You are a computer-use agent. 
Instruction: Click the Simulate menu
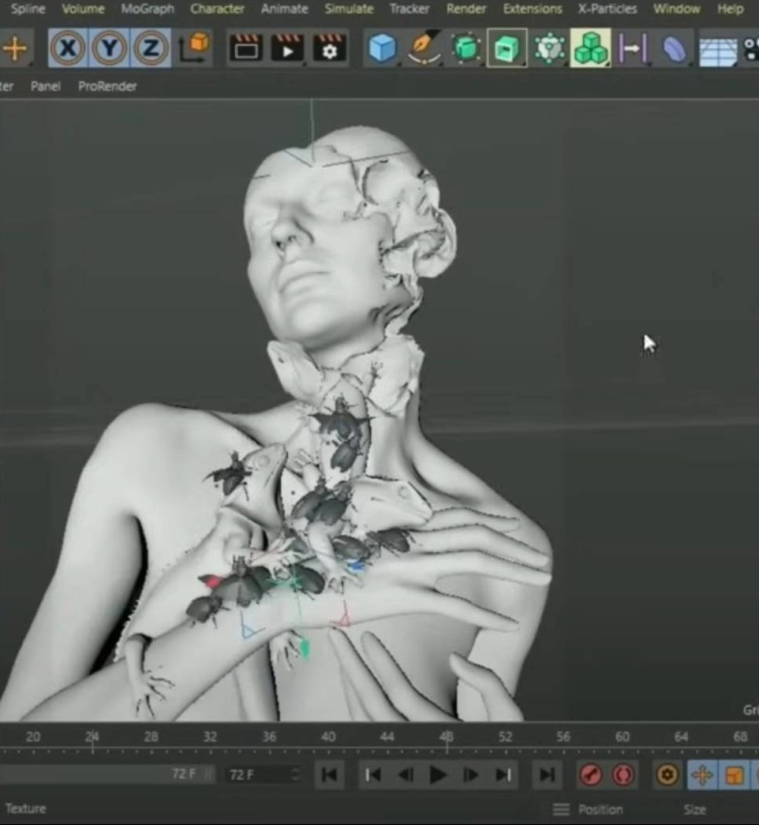coord(349,9)
